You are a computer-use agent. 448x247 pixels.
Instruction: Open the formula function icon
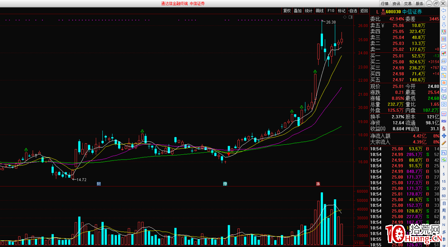point(444,97)
